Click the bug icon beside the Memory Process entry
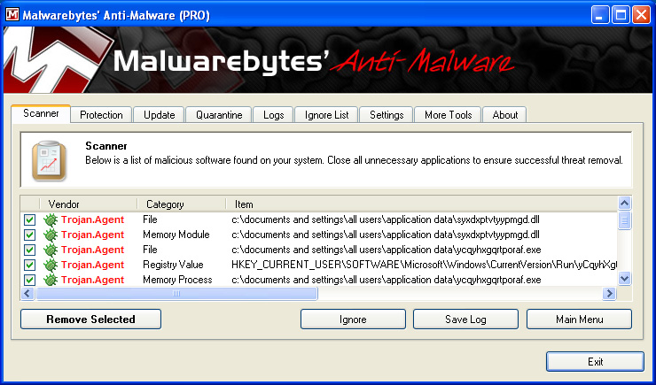Image resolution: width=656 pixels, height=385 pixels. coord(51,280)
